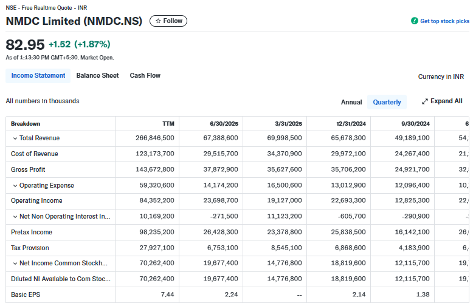473x303 pixels.
Task: Click interest income value 11,123,200
Action: pos(285,216)
